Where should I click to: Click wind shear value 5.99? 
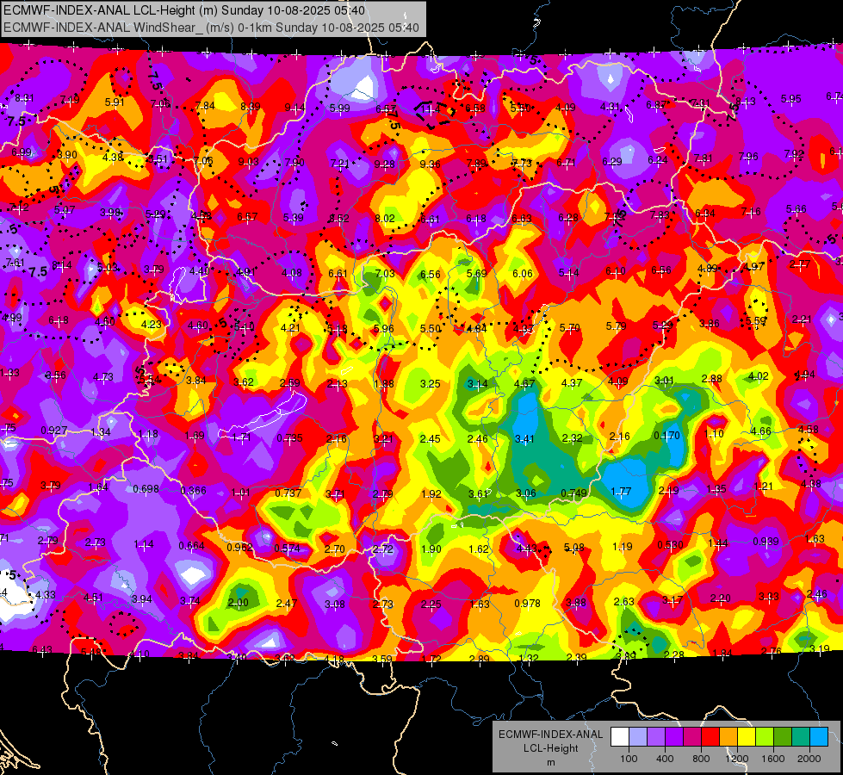pos(340,108)
